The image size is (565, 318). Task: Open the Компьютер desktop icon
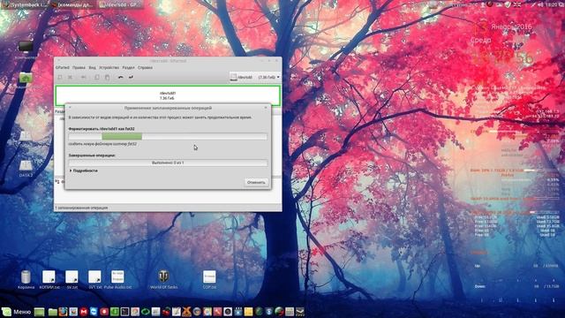coord(26,49)
